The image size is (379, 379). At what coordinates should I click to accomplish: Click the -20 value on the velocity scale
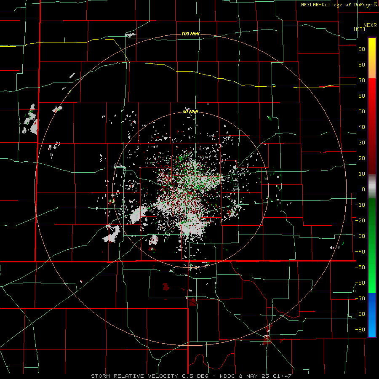(360, 221)
